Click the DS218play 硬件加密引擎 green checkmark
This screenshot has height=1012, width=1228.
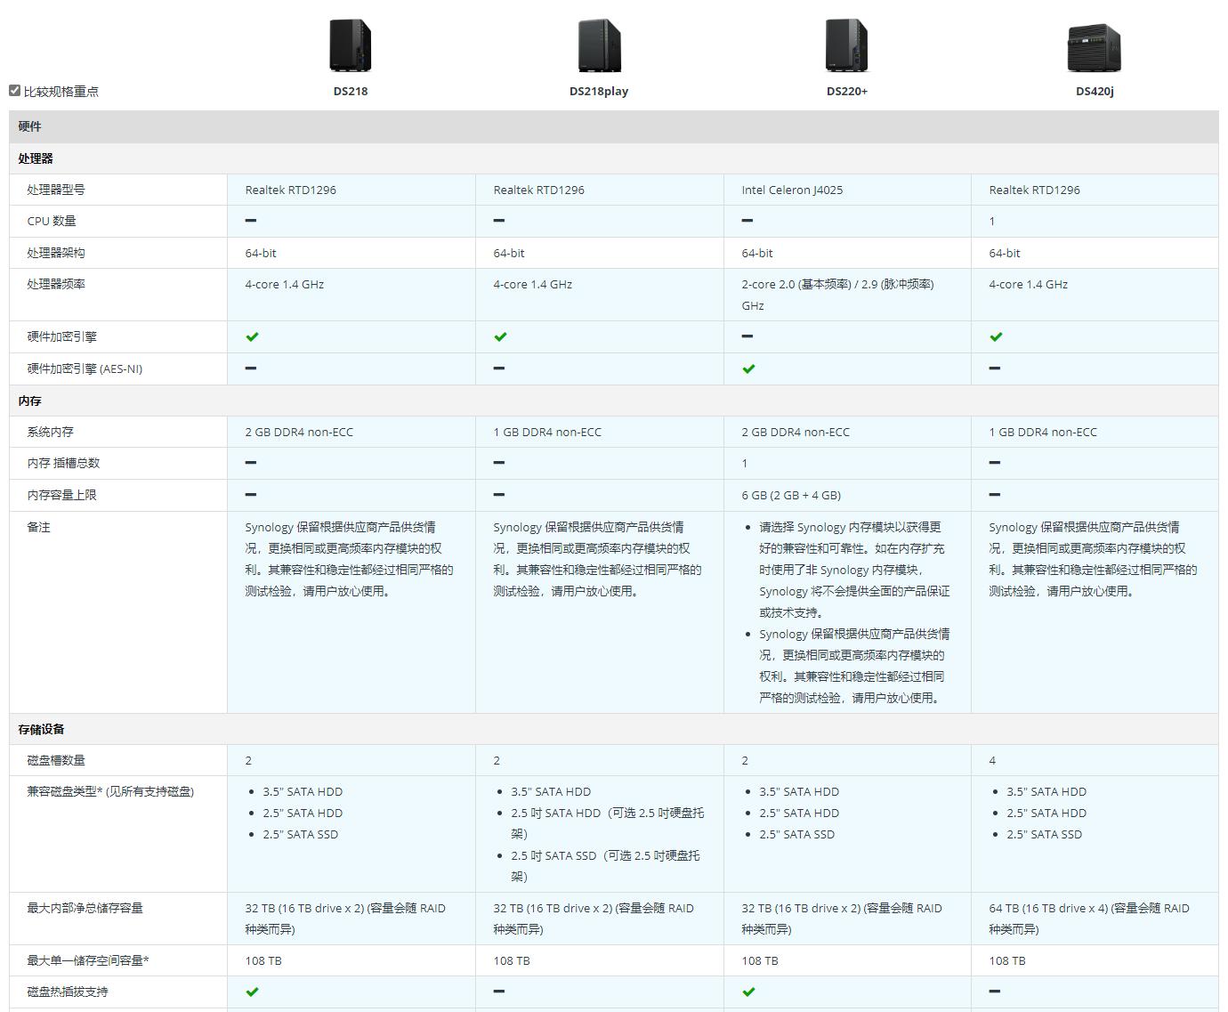coord(500,336)
